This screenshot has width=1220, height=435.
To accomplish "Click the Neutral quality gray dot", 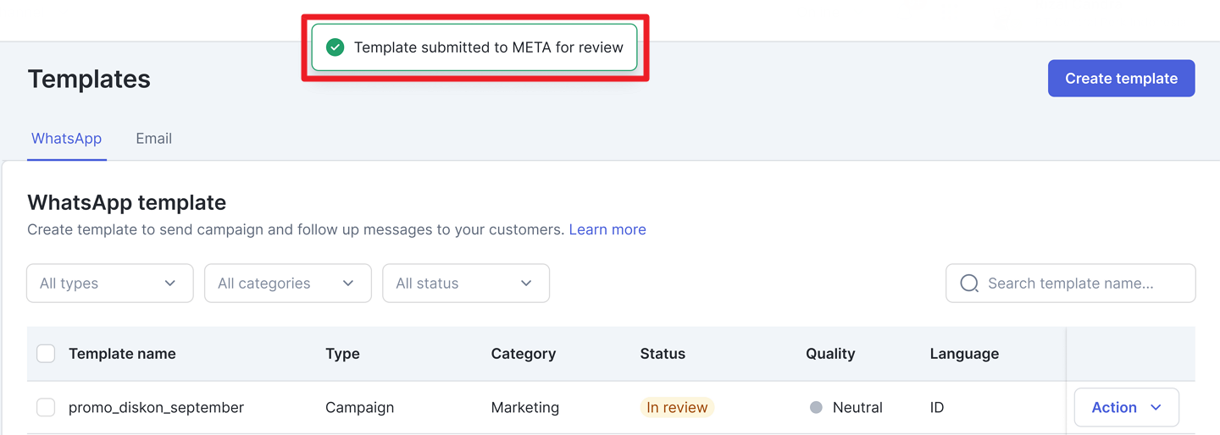I will click(816, 407).
